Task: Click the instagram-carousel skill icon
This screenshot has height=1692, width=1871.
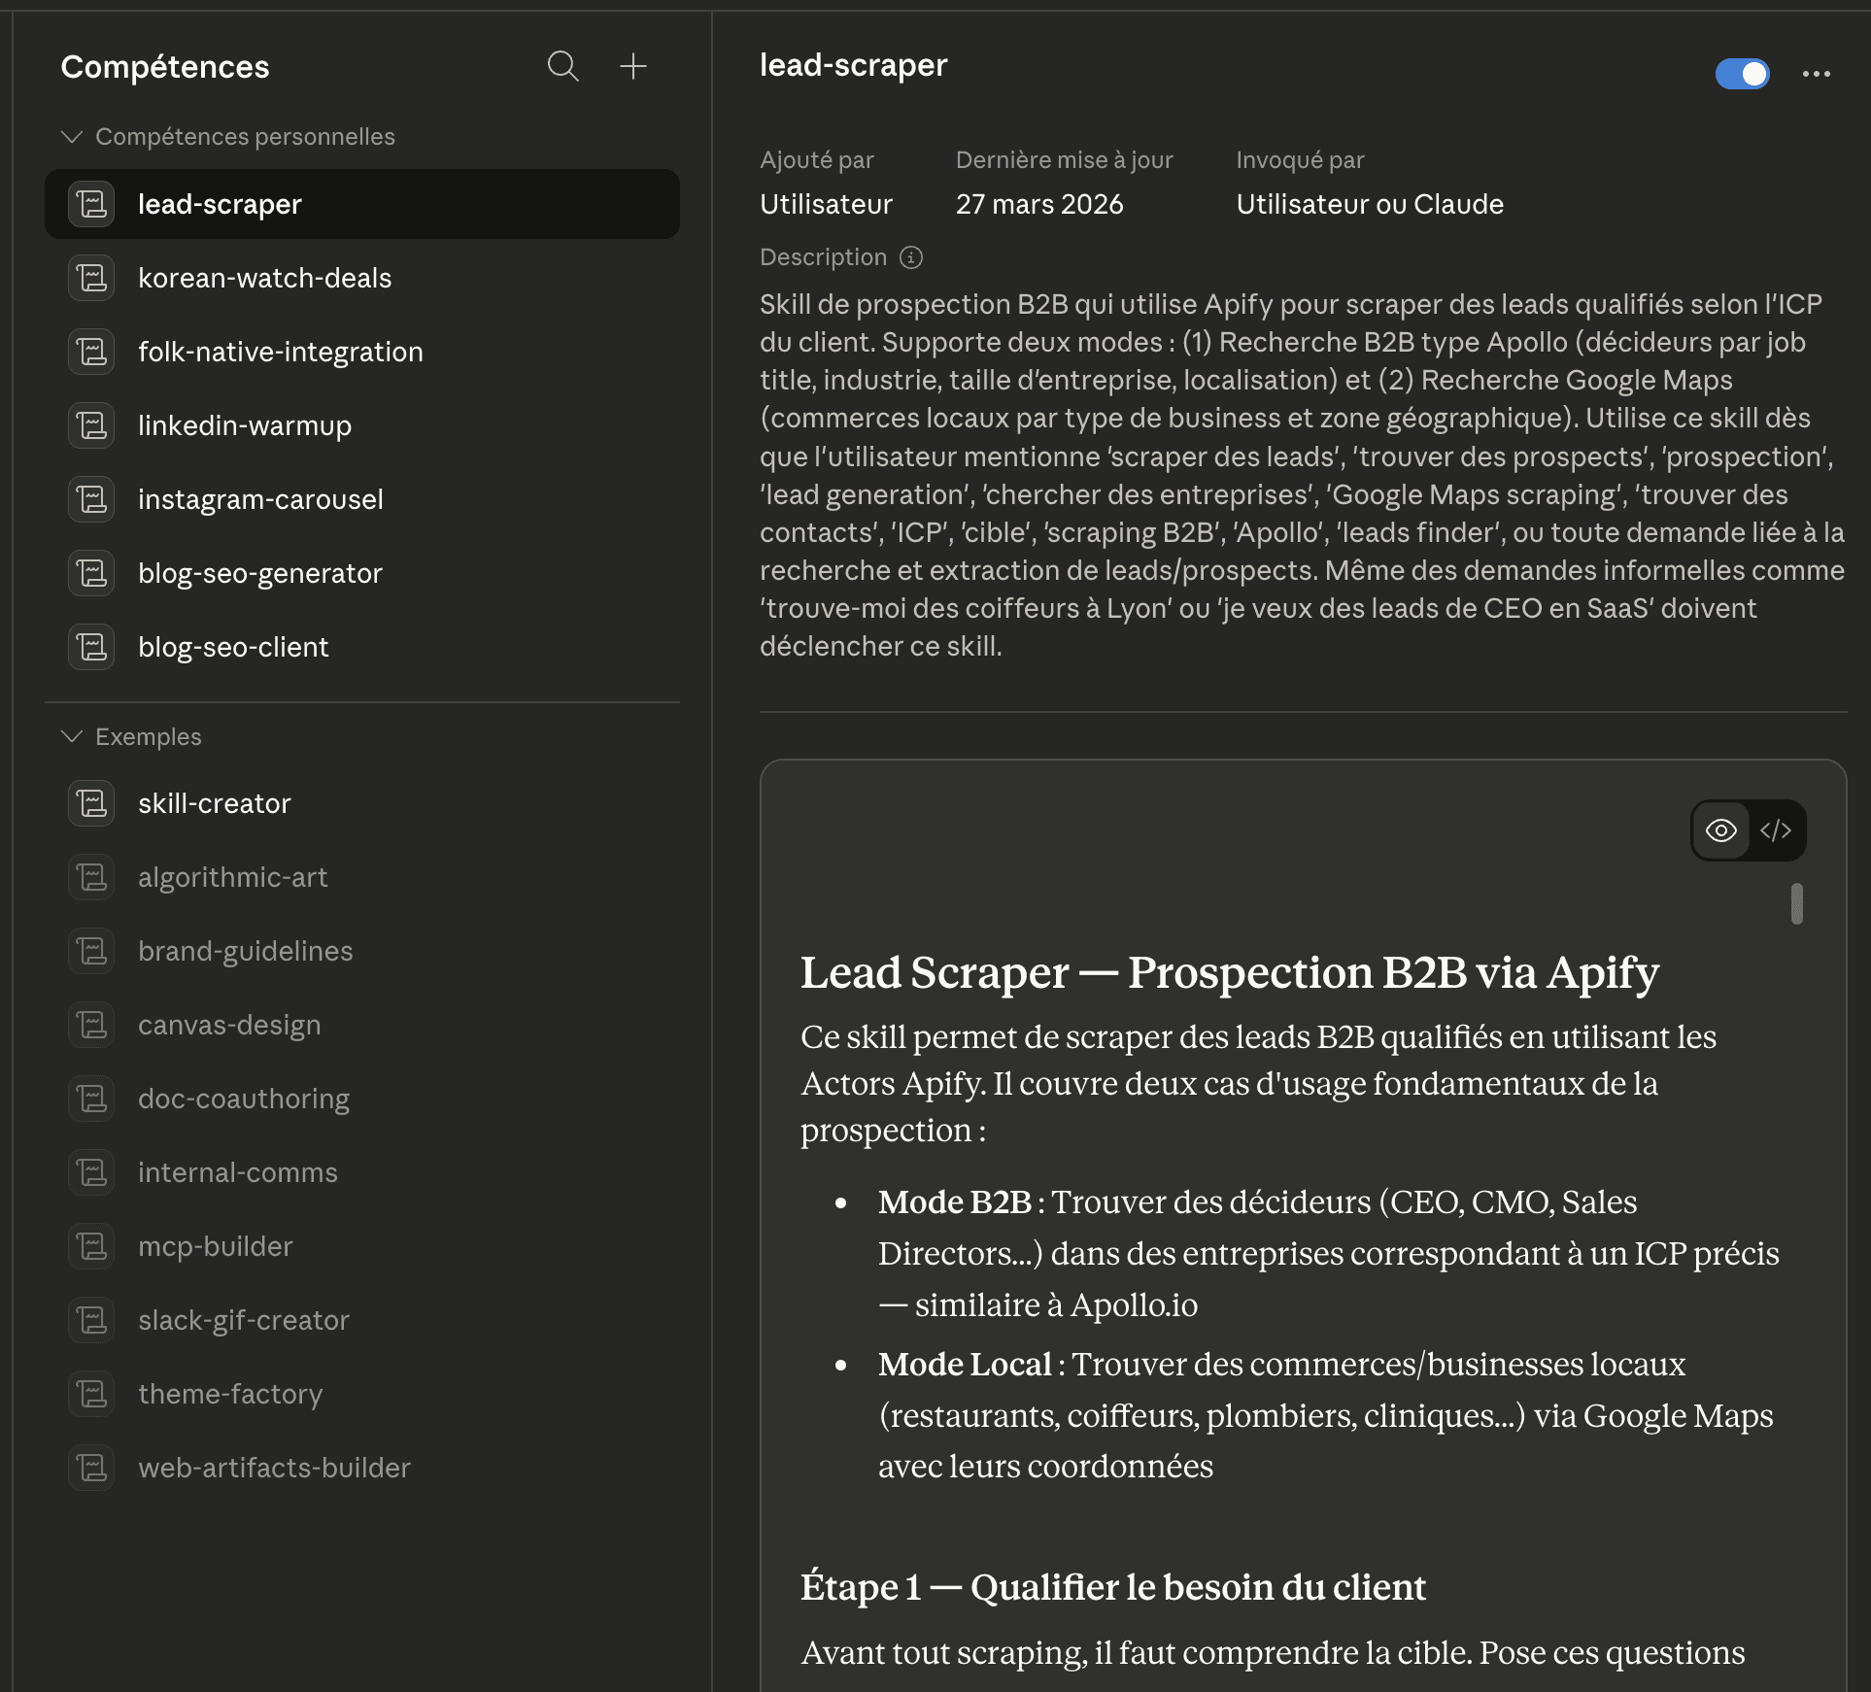Action: click(92, 499)
